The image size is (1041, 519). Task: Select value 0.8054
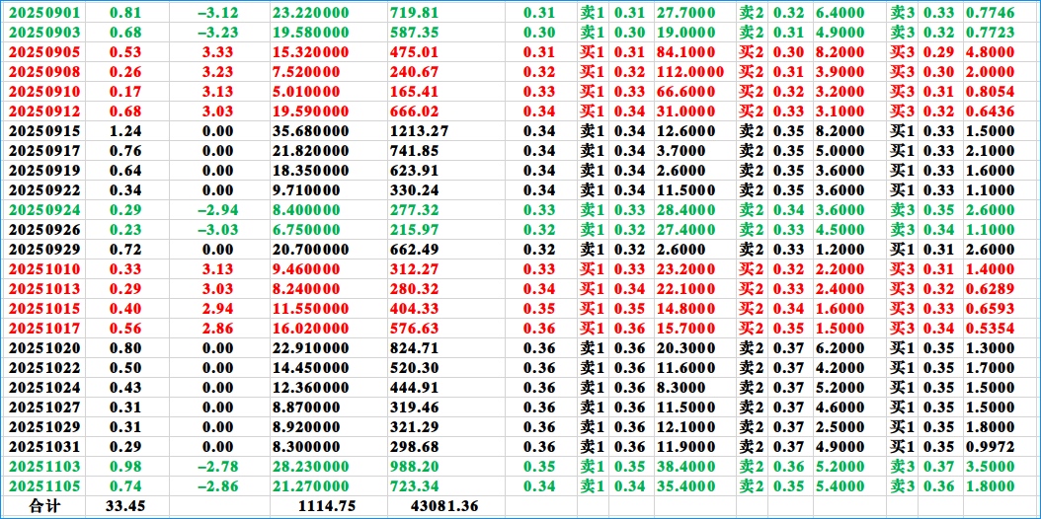tap(990, 91)
